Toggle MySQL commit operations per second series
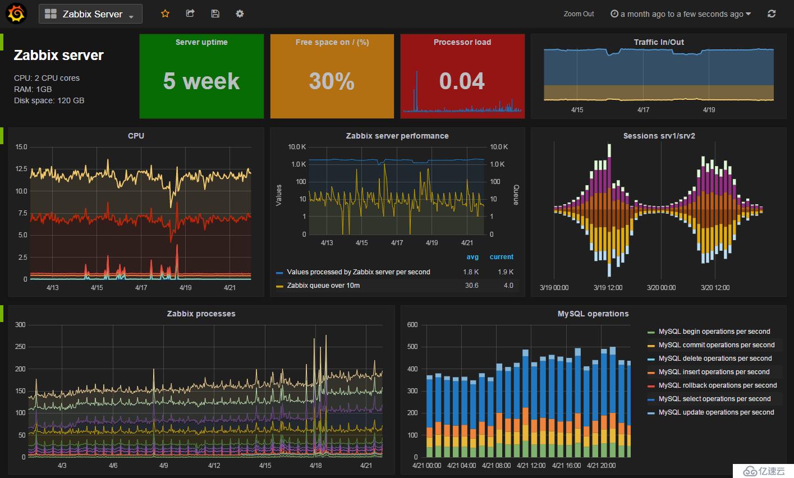This screenshot has width=794, height=478. 717,345
